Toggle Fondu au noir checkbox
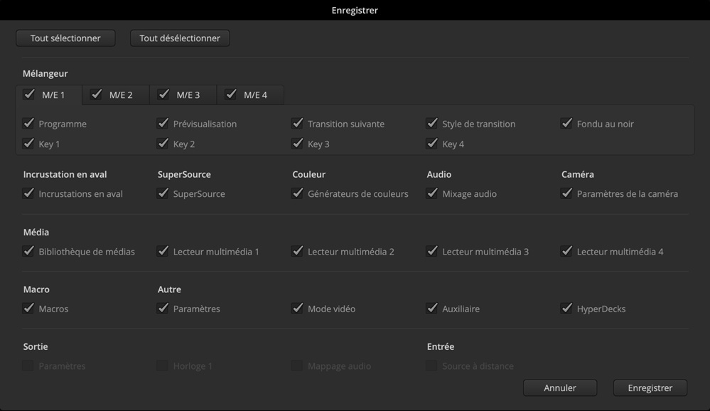Screen dimensions: 710x411 (566, 124)
